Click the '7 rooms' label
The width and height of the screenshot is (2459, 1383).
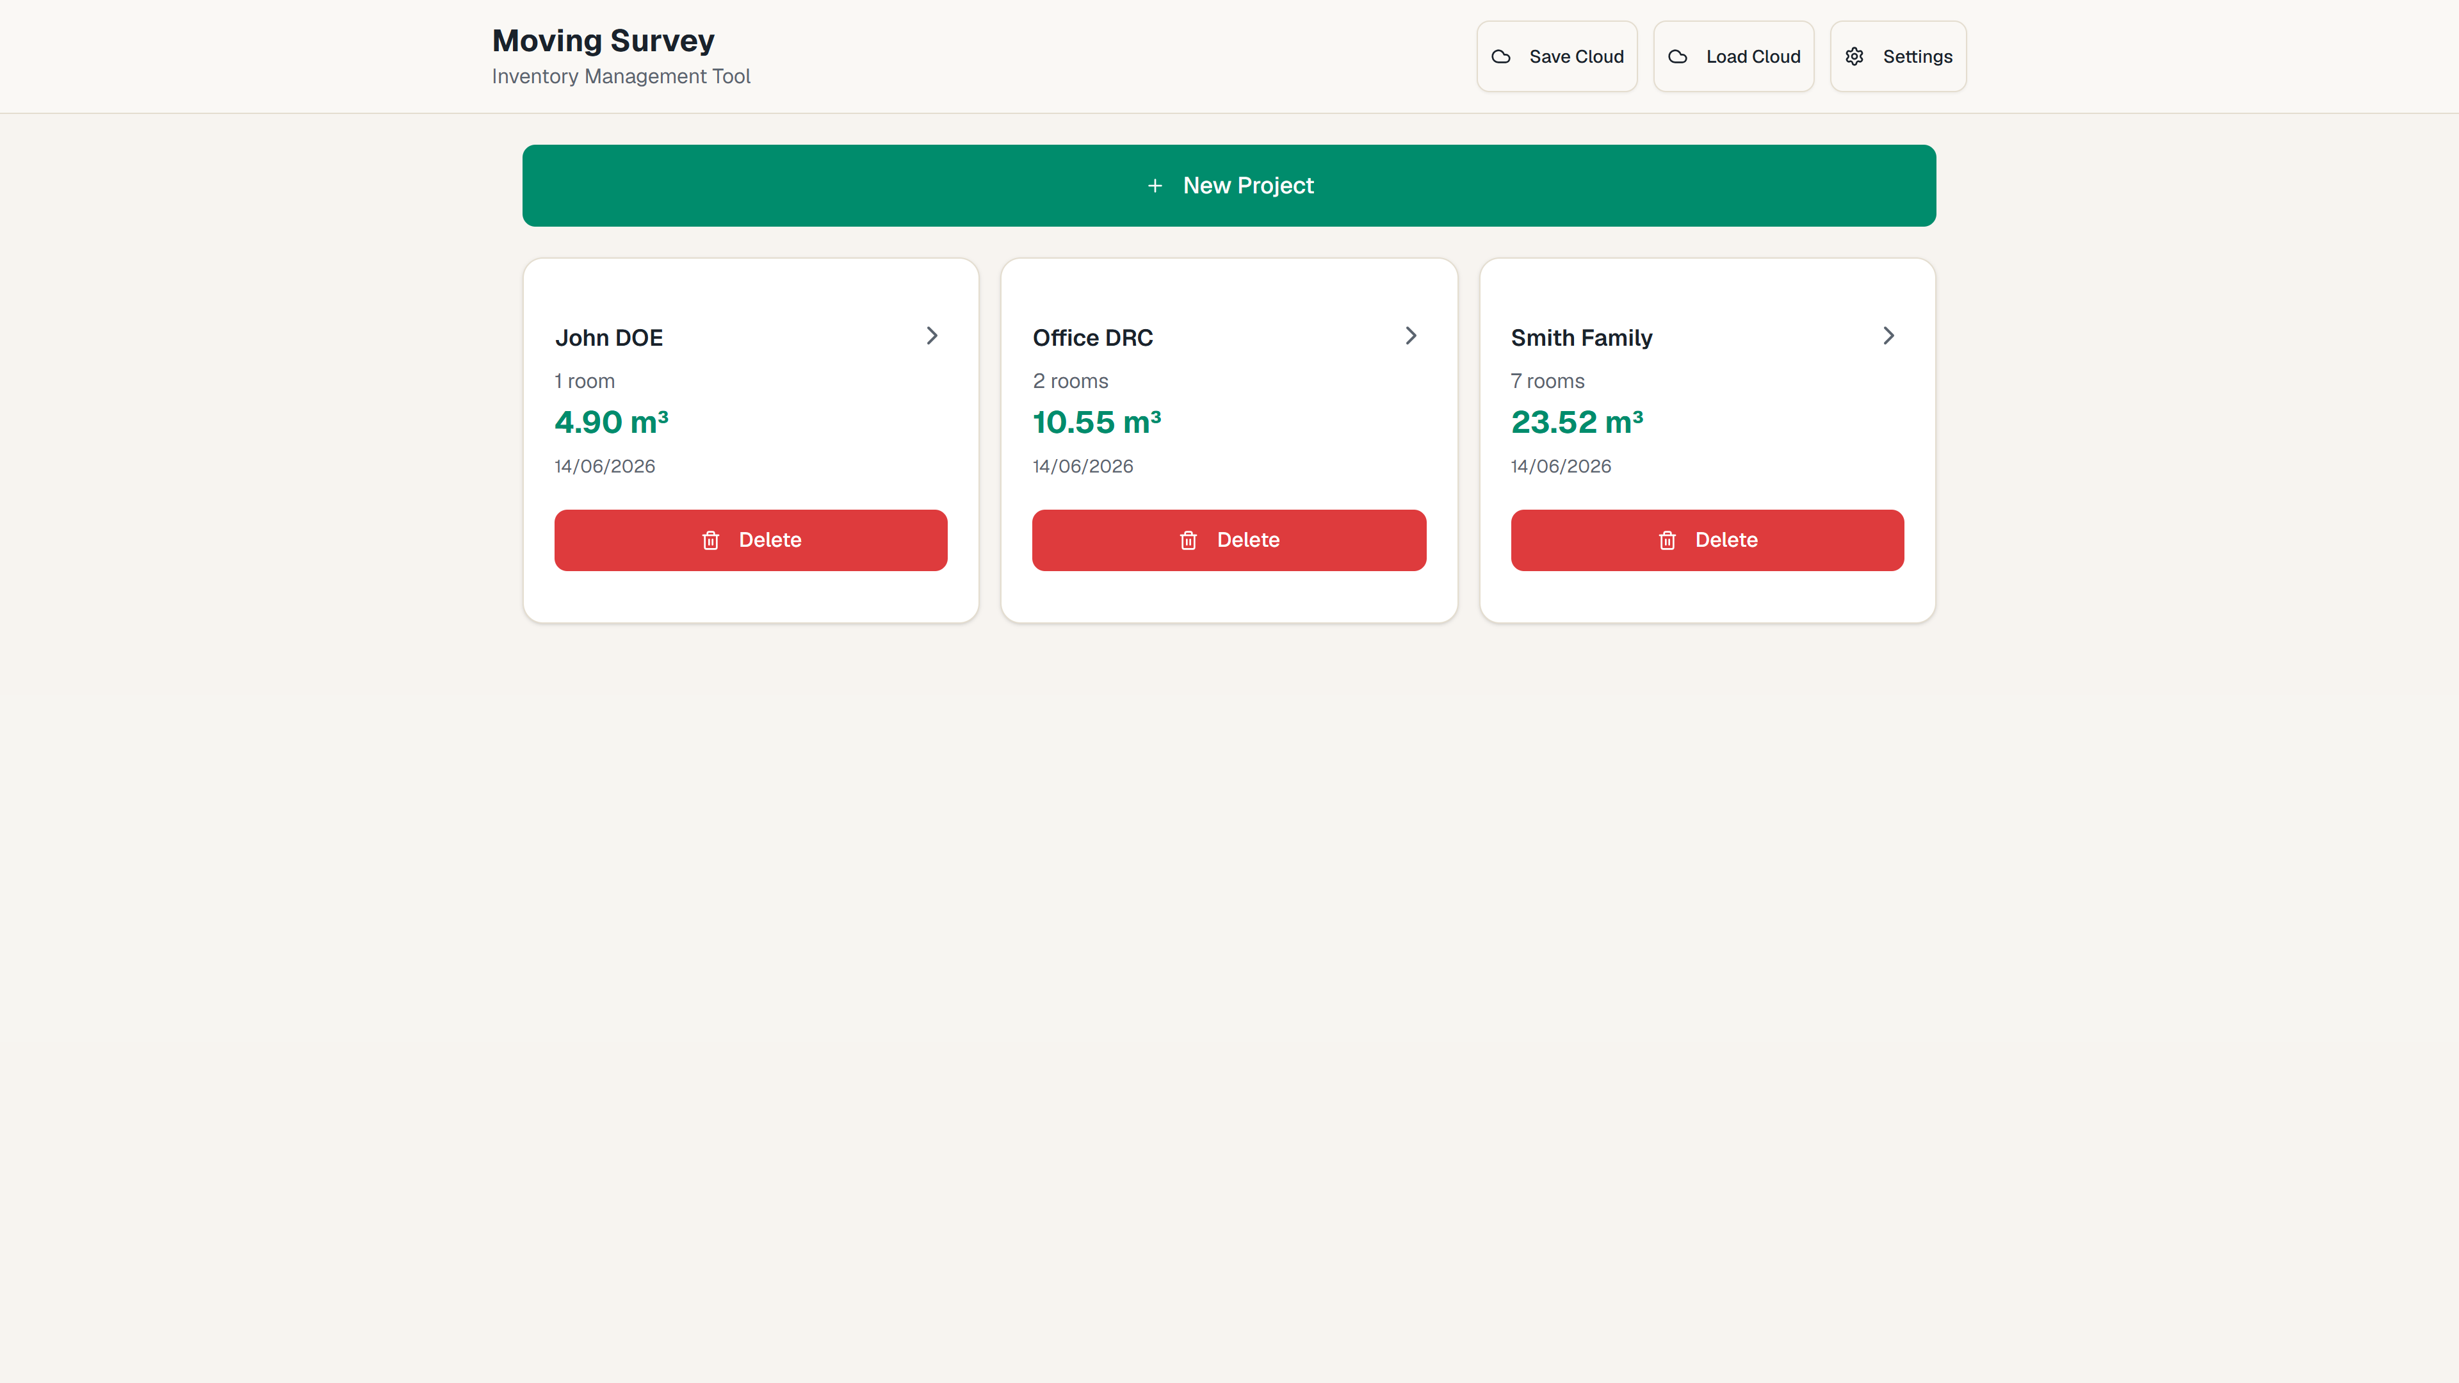tap(1547, 381)
